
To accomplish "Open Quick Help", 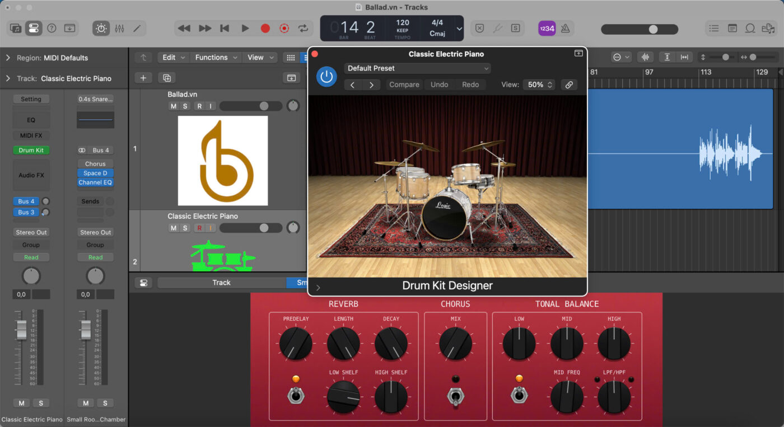I will [x=52, y=28].
